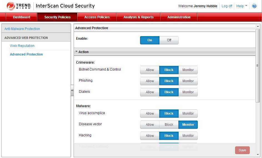Click the ADVANCED WEB PROTECTION sidebar header
The image size is (262, 158).
[36, 37]
